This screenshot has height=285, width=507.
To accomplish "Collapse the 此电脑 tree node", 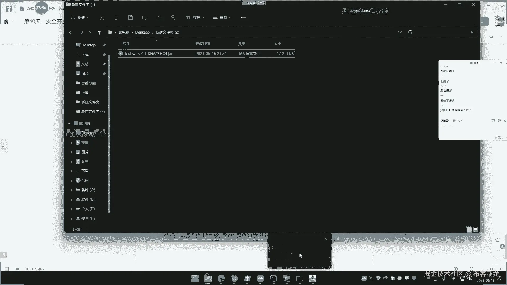I will coord(69,123).
